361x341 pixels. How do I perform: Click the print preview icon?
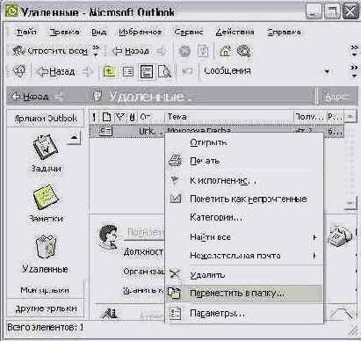[164, 71]
